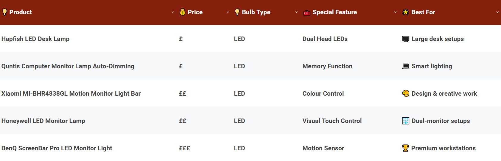Click the Quntis Computer Monitor Lamp Auto-Dimming entry

tap(68, 66)
